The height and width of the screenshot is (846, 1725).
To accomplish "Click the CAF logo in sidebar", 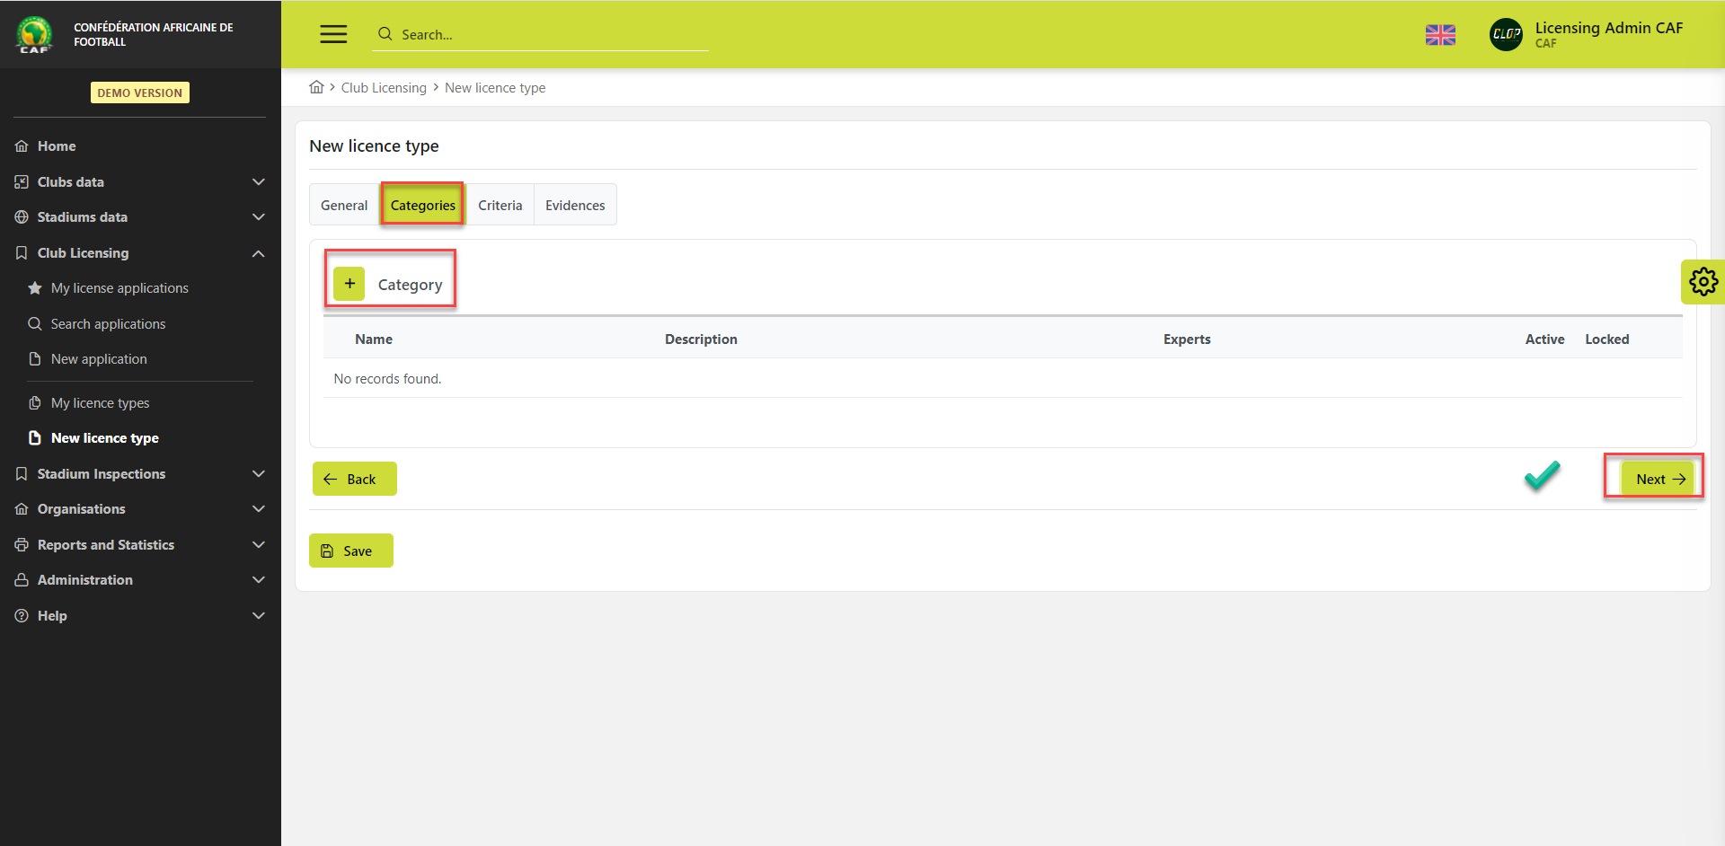I will pos(34,34).
